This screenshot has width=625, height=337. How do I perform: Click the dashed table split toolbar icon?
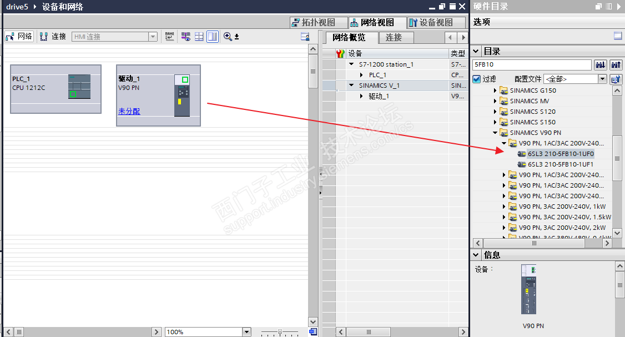[199, 36]
